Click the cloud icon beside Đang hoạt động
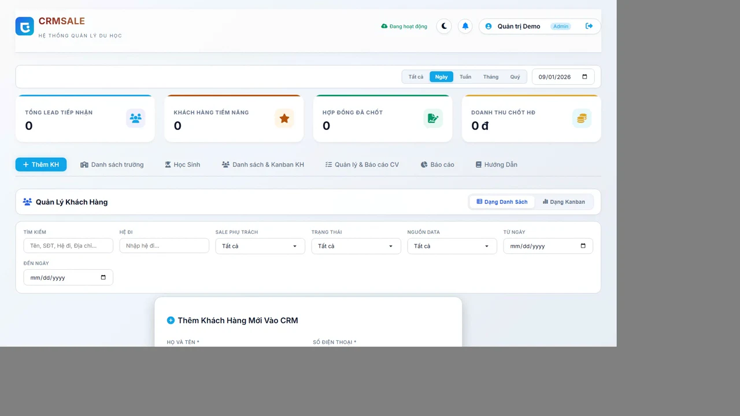The height and width of the screenshot is (416, 740). pyautogui.click(x=384, y=27)
